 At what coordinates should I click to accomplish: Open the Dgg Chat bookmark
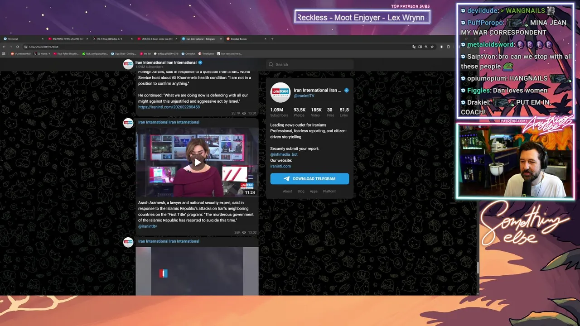click(x=124, y=54)
